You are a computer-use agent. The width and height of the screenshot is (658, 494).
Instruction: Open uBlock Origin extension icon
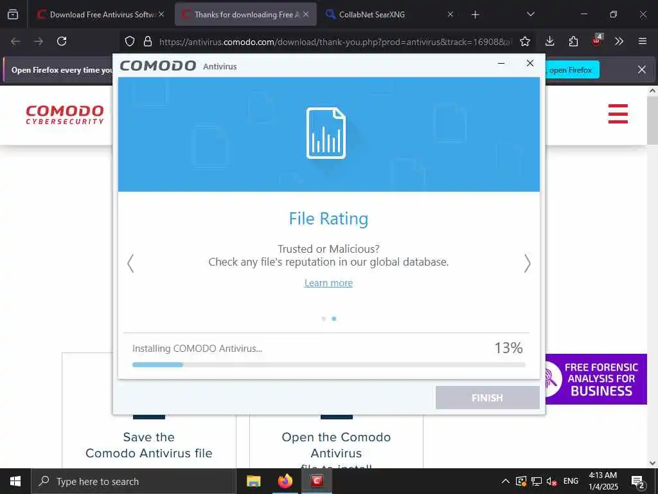[597, 41]
